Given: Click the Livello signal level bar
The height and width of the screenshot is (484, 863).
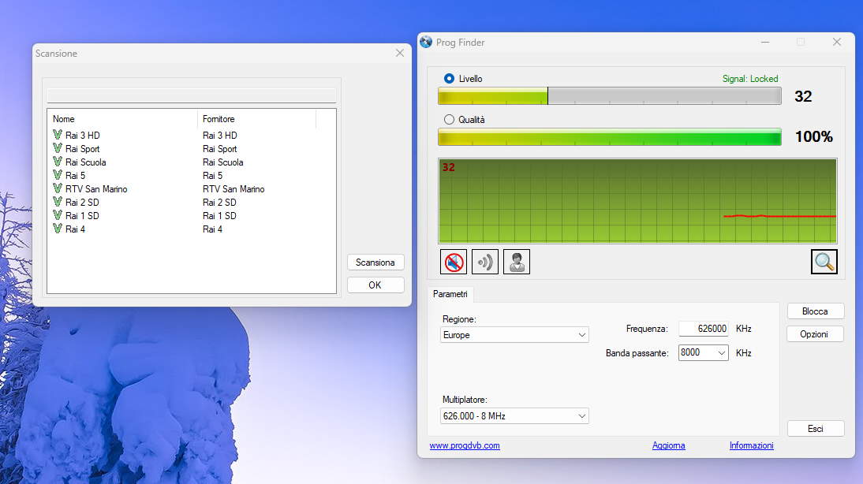Looking at the screenshot, I should (x=610, y=95).
